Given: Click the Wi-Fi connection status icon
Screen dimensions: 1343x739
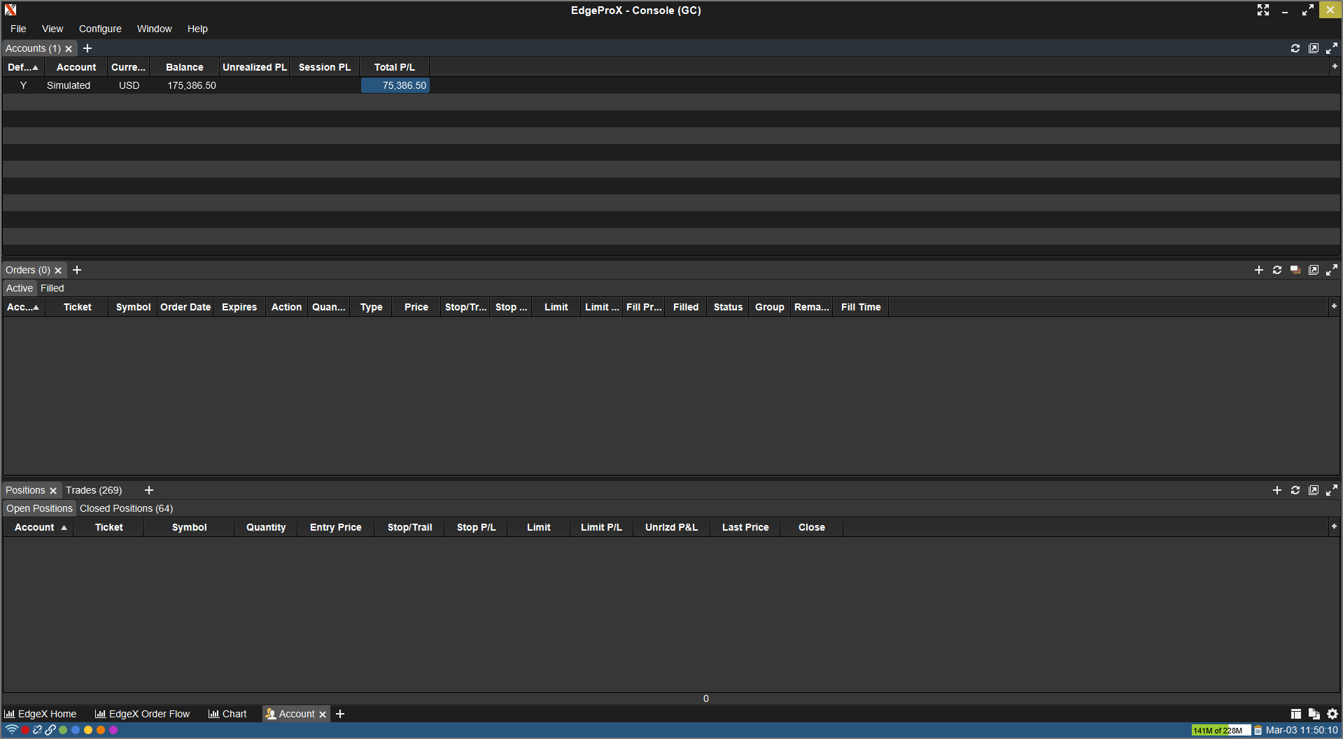Looking at the screenshot, I should [12, 730].
